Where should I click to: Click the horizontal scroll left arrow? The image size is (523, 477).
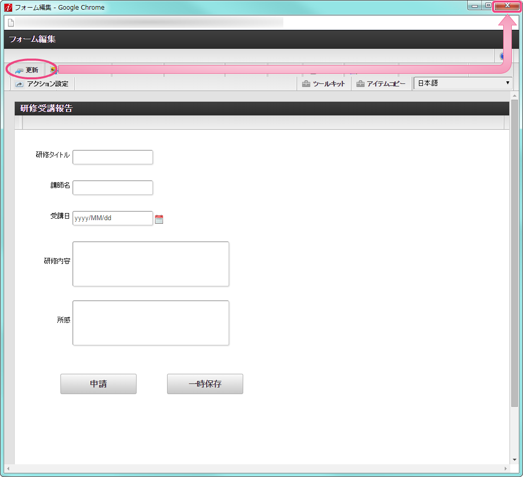8,468
